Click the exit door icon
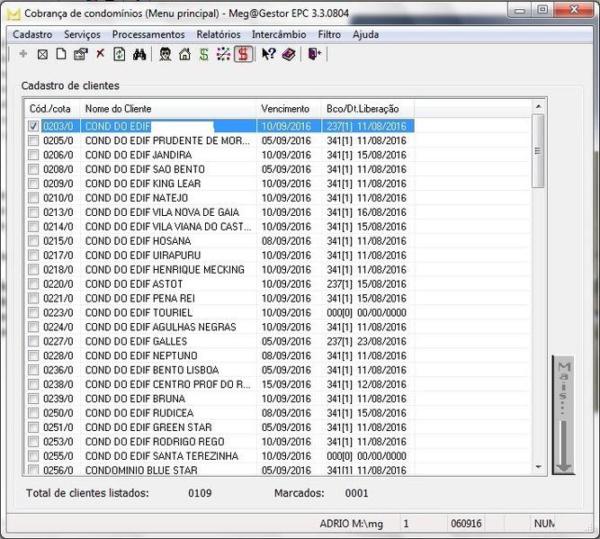The height and width of the screenshot is (539, 600). (314, 55)
